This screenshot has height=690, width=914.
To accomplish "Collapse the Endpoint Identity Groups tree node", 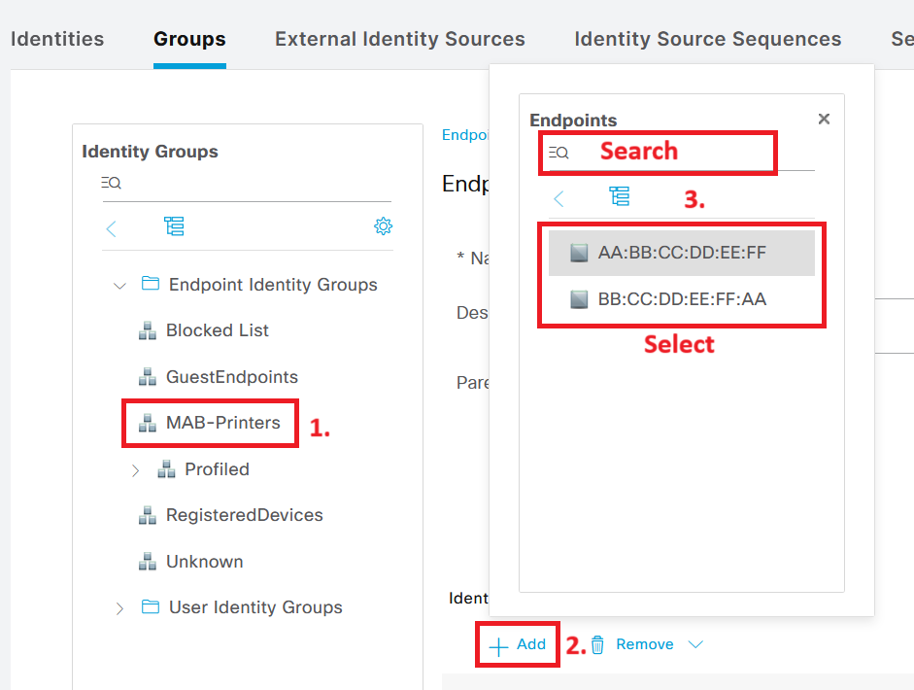I will click(118, 285).
